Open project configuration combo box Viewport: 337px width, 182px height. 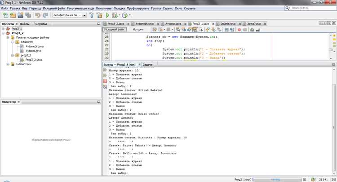coord(70,15)
